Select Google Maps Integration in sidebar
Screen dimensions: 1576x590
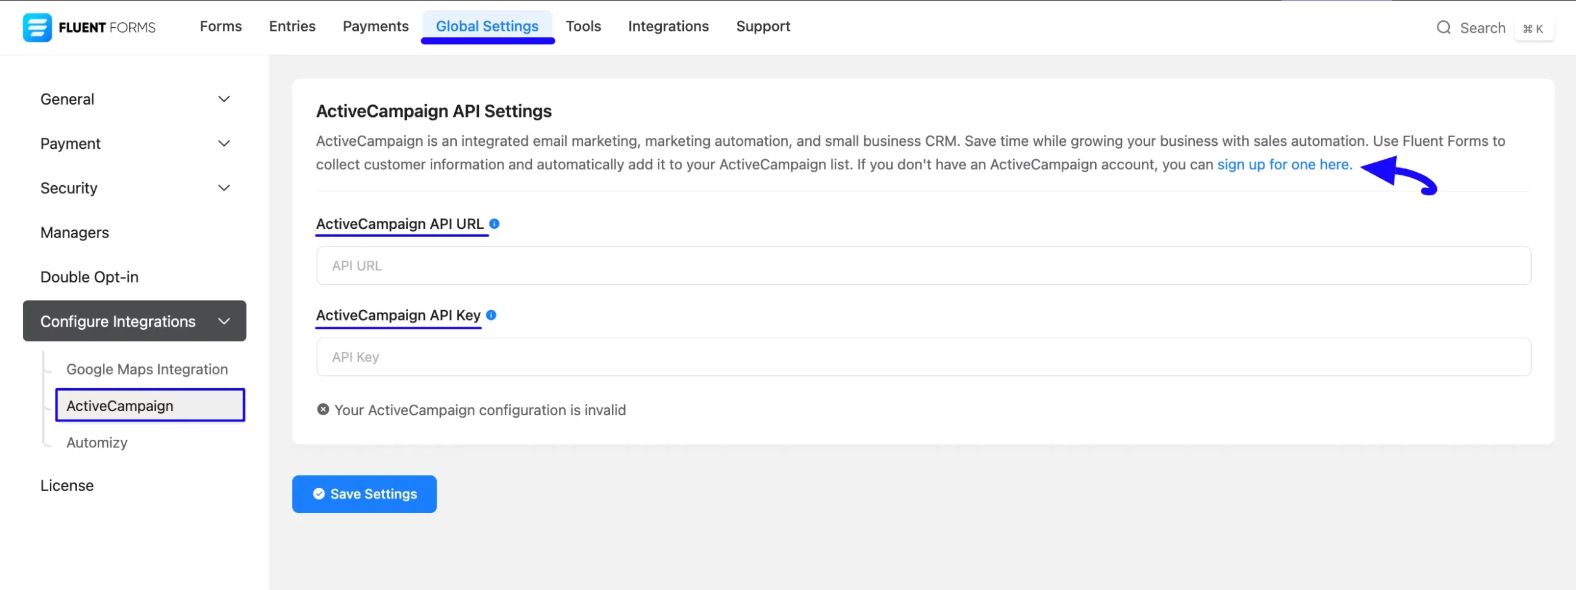tap(147, 369)
